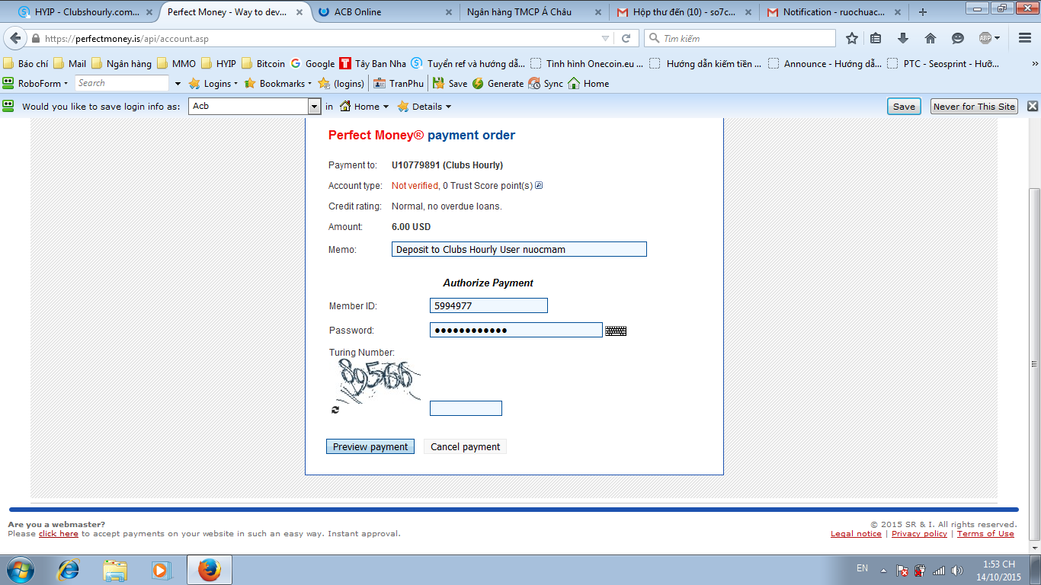
Task: Reload the Perfect Money page
Action: pos(626,38)
